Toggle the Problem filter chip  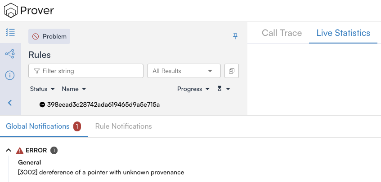(49, 36)
